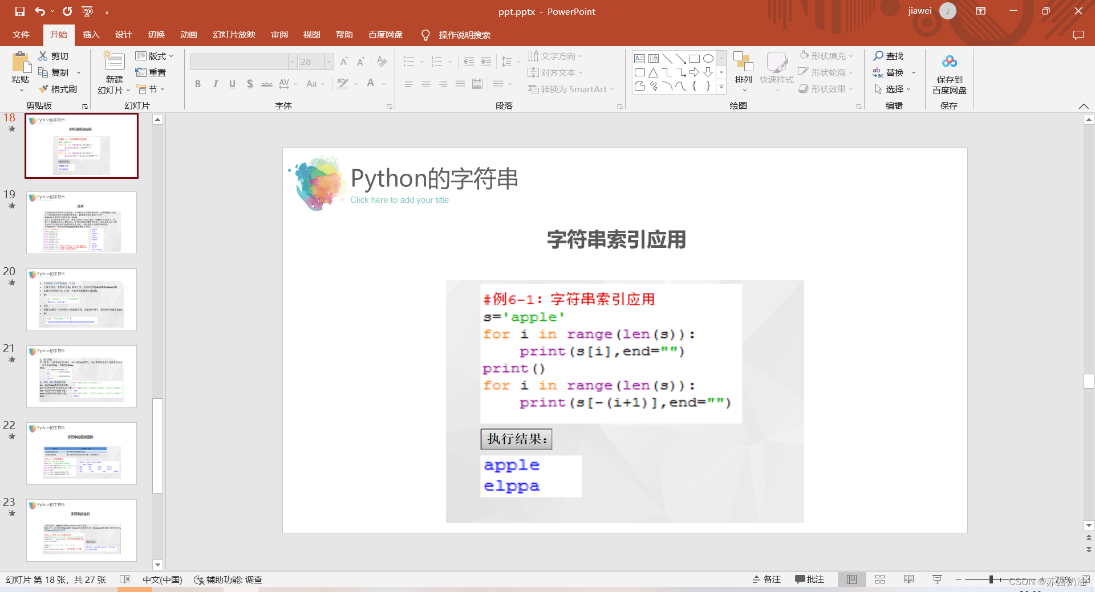1095x592 pixels.
Task: Open font color A option
Action: point(371,84)
